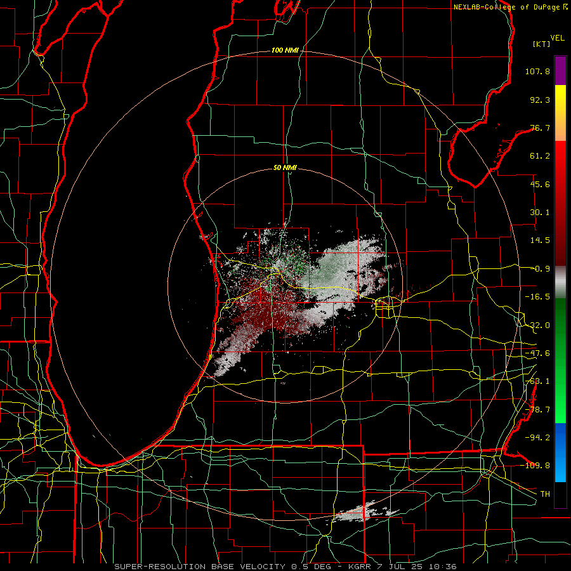
Task: Select the -63.1 velocity scale value
Action: (537, 381)
